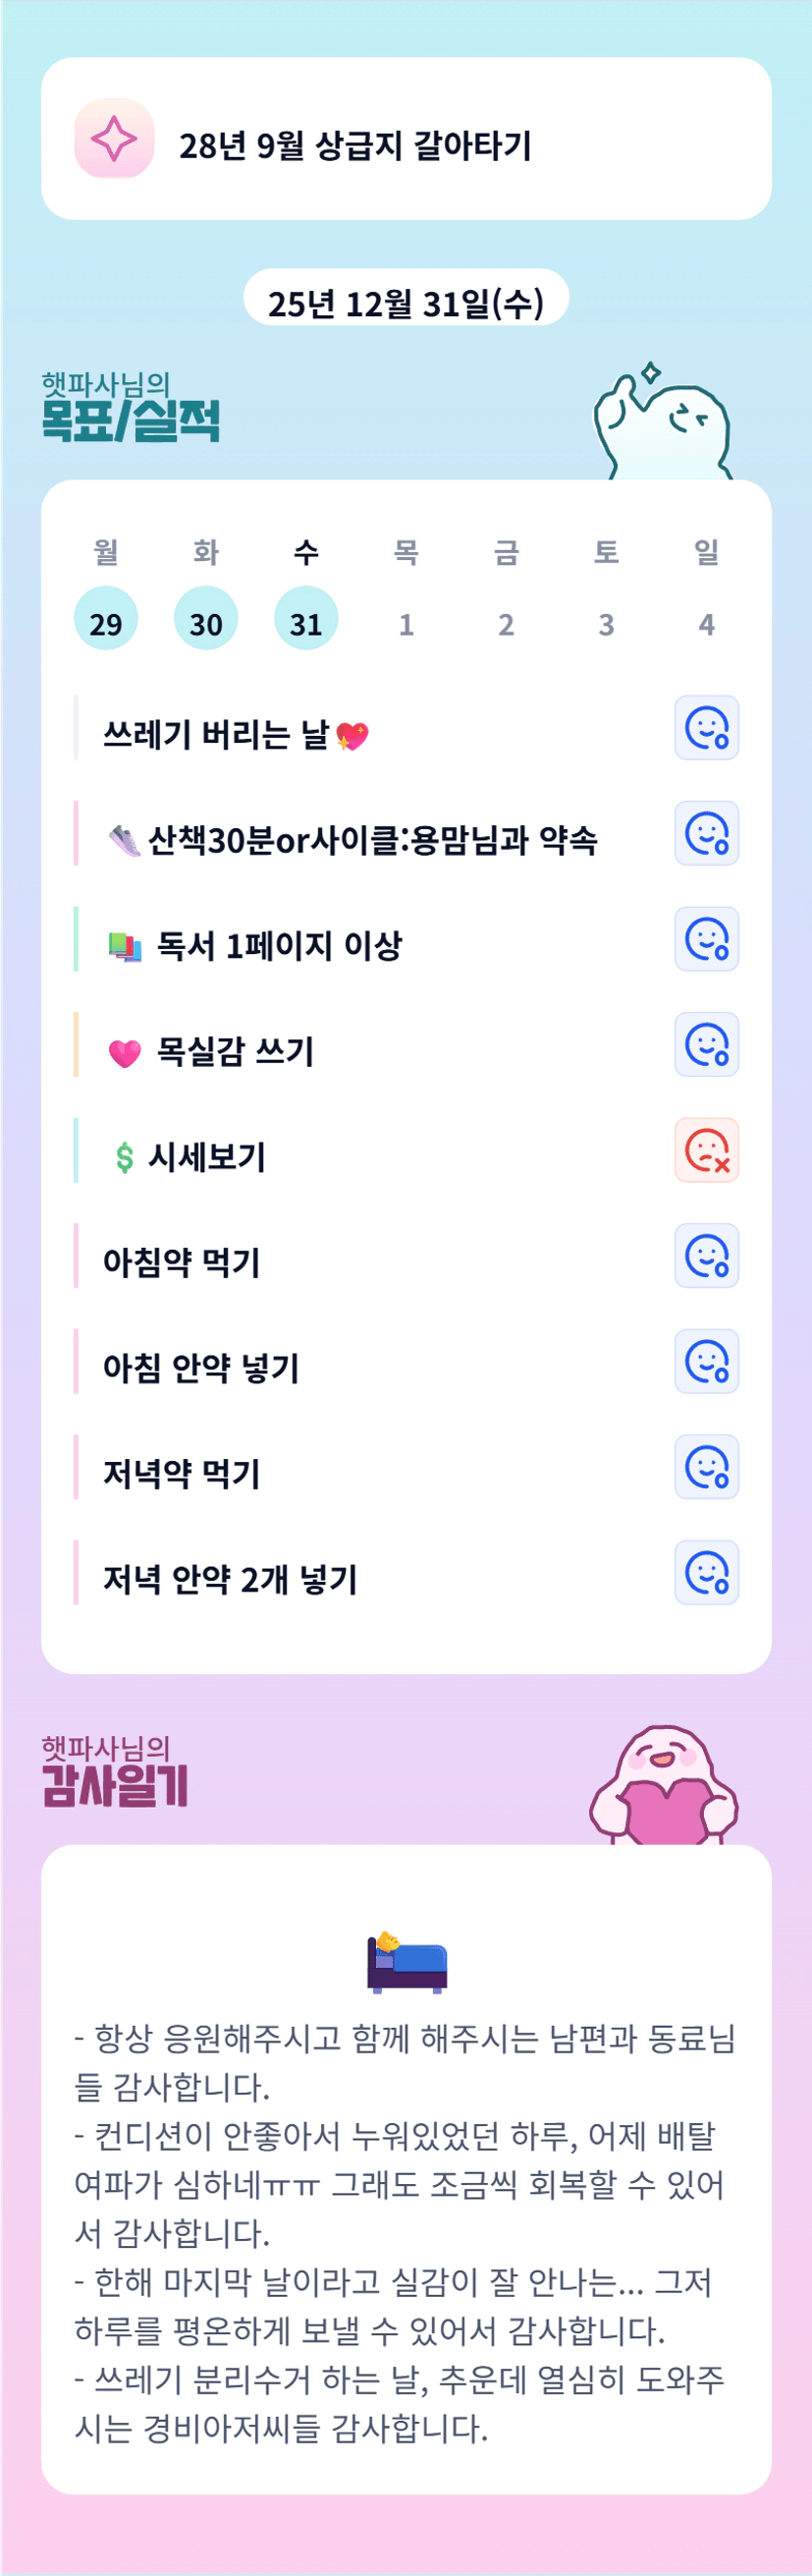Click the sparkle star goal icon
812x2576 pixels.
click(114, 138)
